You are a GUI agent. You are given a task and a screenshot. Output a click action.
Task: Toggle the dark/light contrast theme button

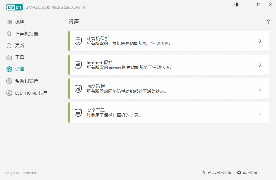point(236,5)
